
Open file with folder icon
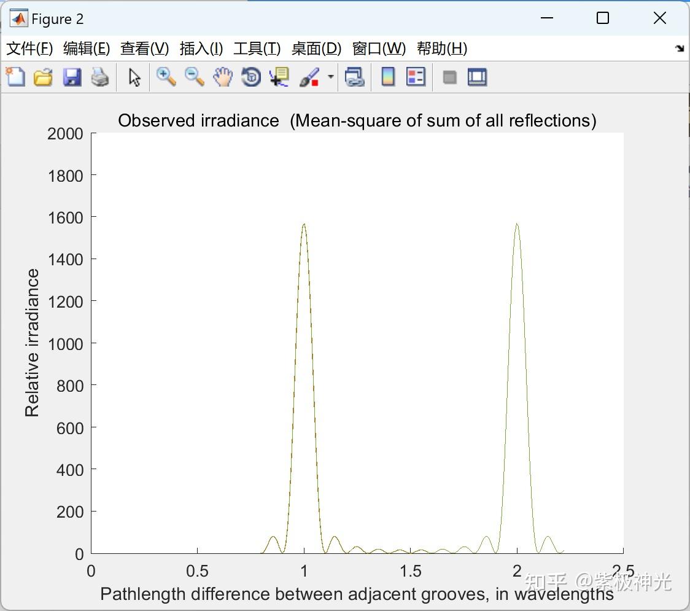click(x=43, y=77)
